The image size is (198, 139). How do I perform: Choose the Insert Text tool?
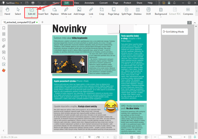tap(43, 11)
